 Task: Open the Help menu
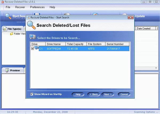52,7
